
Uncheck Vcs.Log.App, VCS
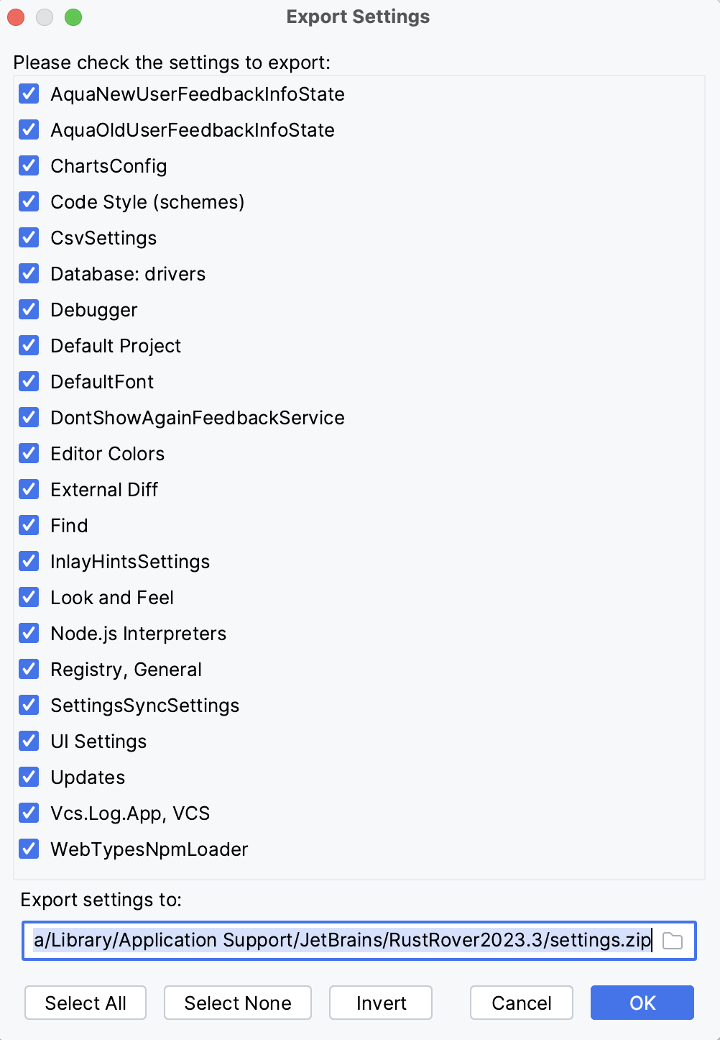(x=29, y=813)
